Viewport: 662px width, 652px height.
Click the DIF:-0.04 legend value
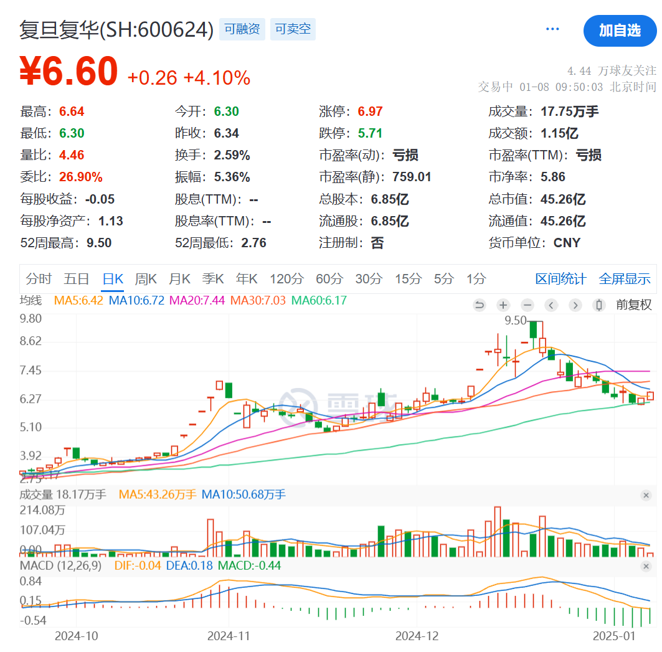(x=138, y=566)
